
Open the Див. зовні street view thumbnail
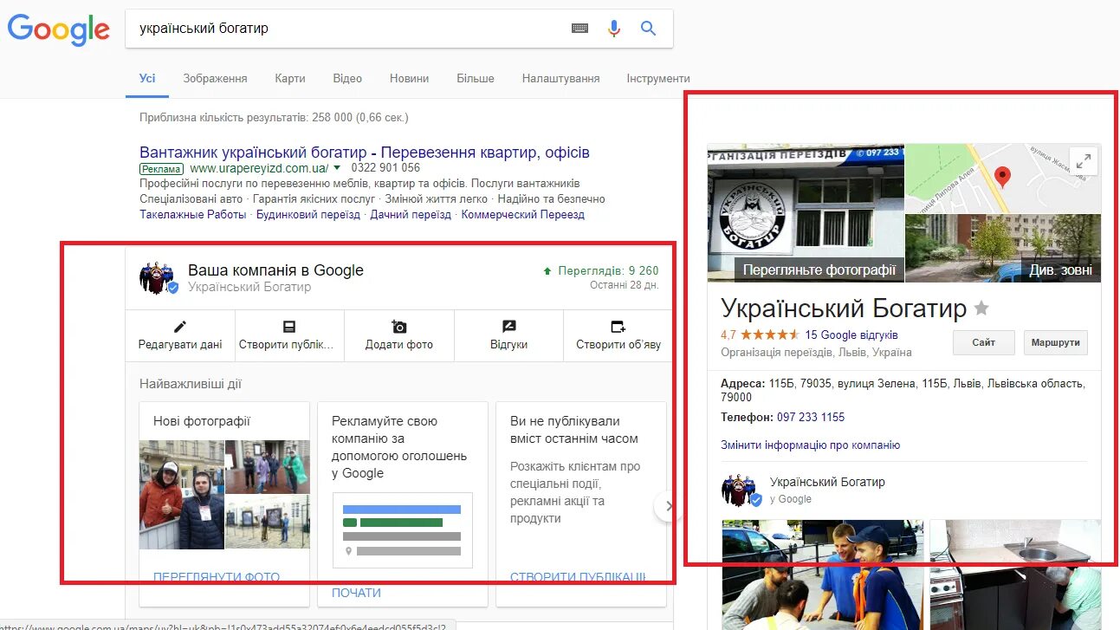(1003, 248)
